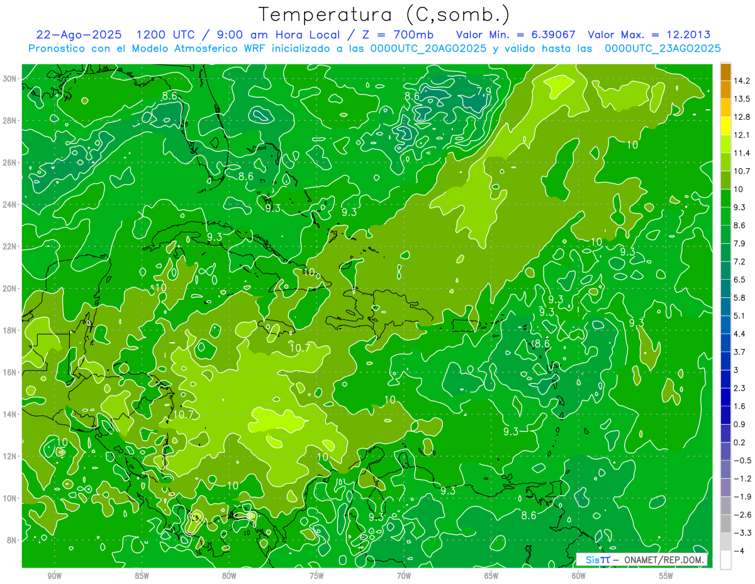Click the "4.4" color scale value
Image resolution: width=755 pixels, height=584 pixels.
740,334
